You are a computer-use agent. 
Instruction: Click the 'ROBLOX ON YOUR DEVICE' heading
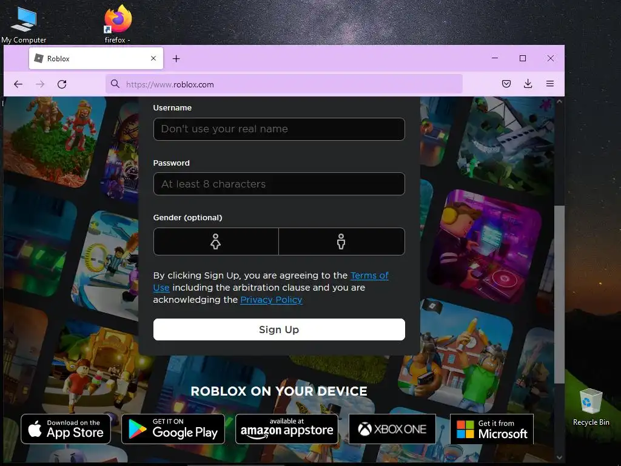coord(279,391)
